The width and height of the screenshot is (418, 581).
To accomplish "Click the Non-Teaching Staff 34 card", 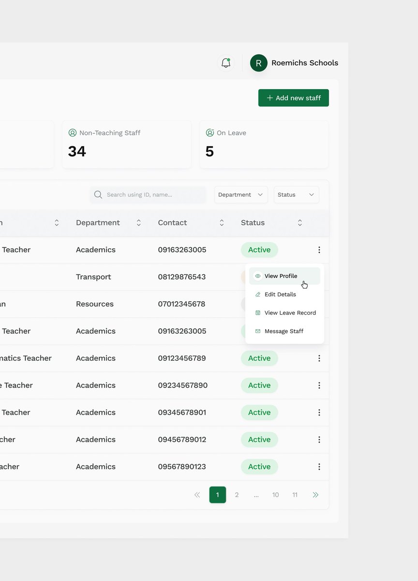I will coord(127,144).
